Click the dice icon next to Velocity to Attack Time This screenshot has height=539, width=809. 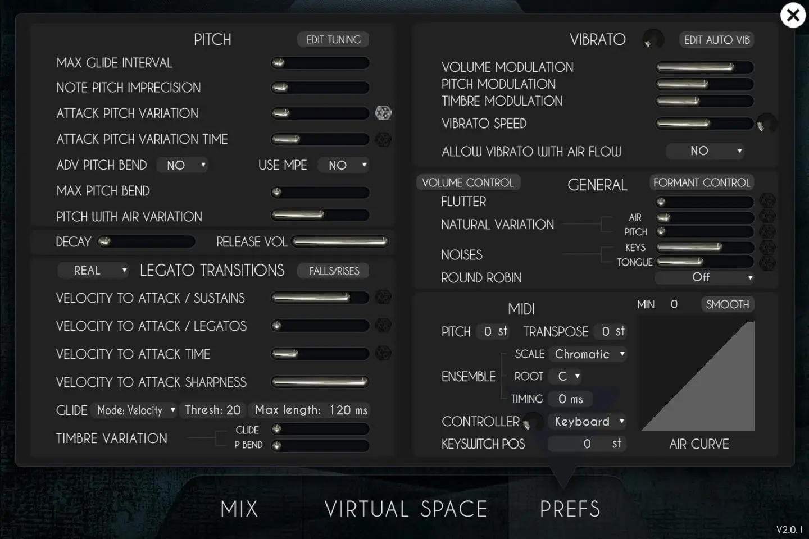383,353
